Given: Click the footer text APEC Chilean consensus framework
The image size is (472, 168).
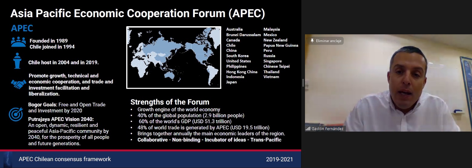Looking at the screenshot, I should tap(65, 159).
